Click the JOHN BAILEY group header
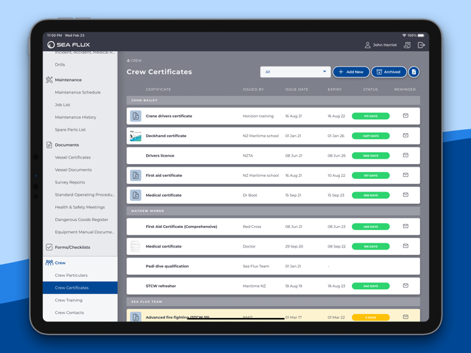The image size is (471, 353). click(x=273, y=100)
